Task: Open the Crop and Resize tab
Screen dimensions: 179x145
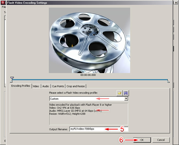Action: pyautogui.click(x=75, y=86)
